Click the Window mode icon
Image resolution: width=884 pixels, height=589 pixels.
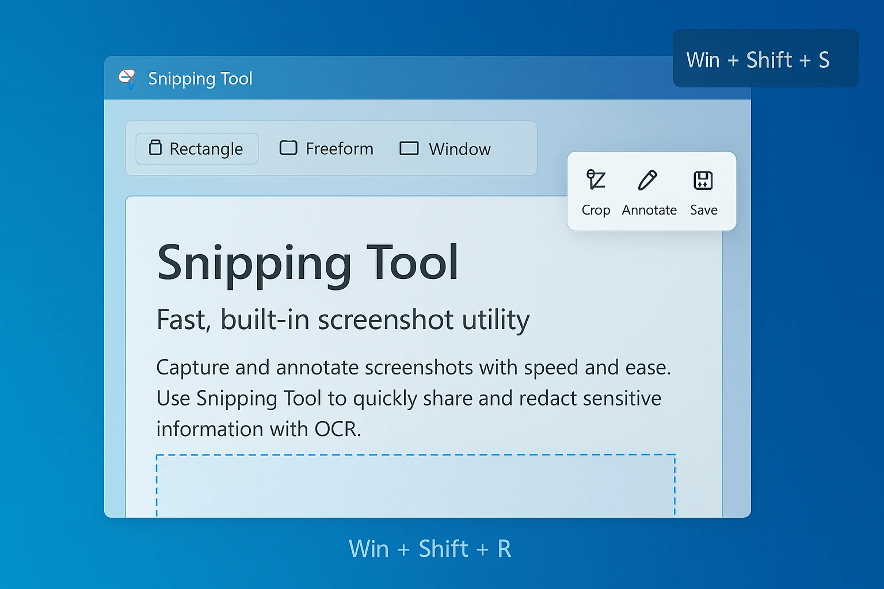[409, 148]
